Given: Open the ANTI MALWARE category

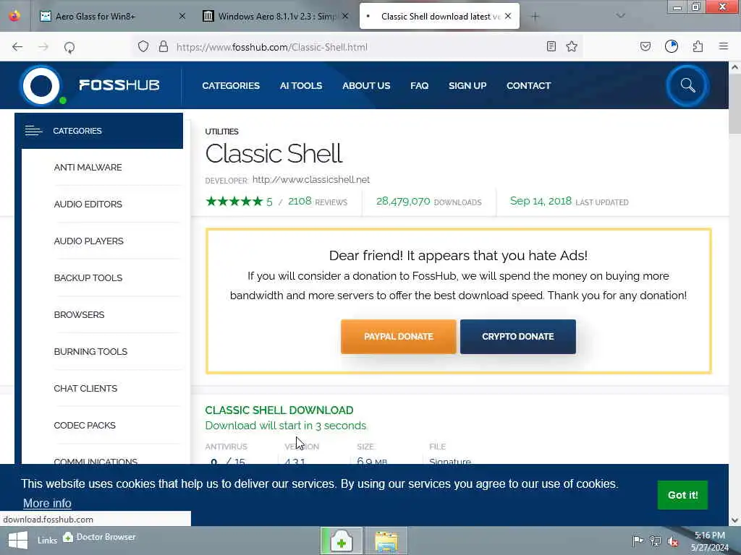Looking at the screenshot, I should coord(88,167).
